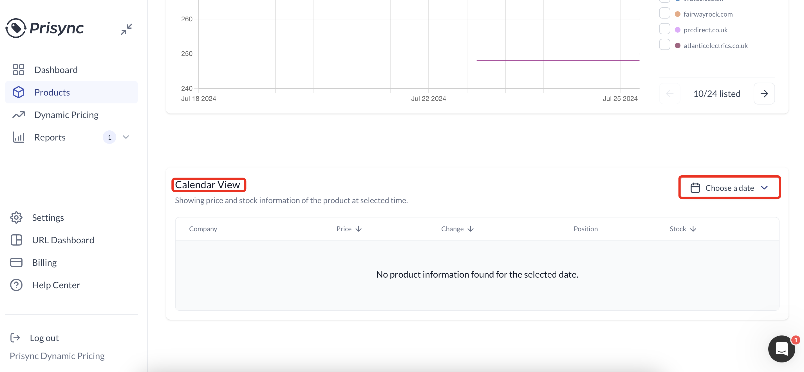The image size is (804, 372).
Task: Click the Prisync logo
Action: 45,28
